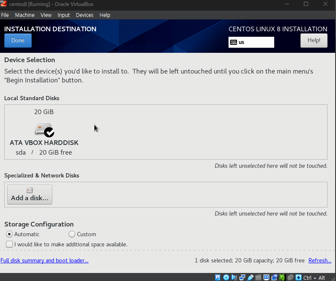Click the 'ATA VBOX HARDDISK' label
The width and height of the screenshot is (336, 281).
tap(44, 143)
